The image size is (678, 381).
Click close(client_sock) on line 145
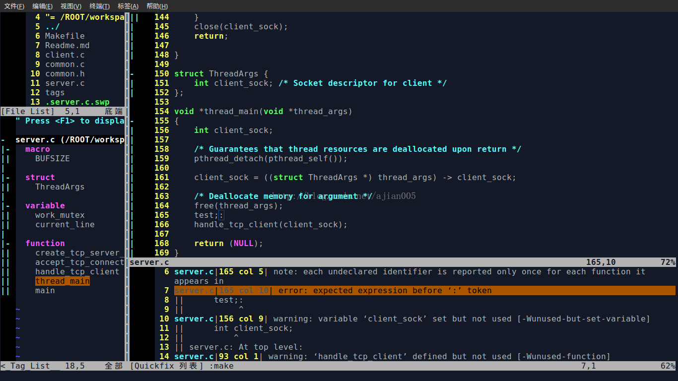pos(241,27)
